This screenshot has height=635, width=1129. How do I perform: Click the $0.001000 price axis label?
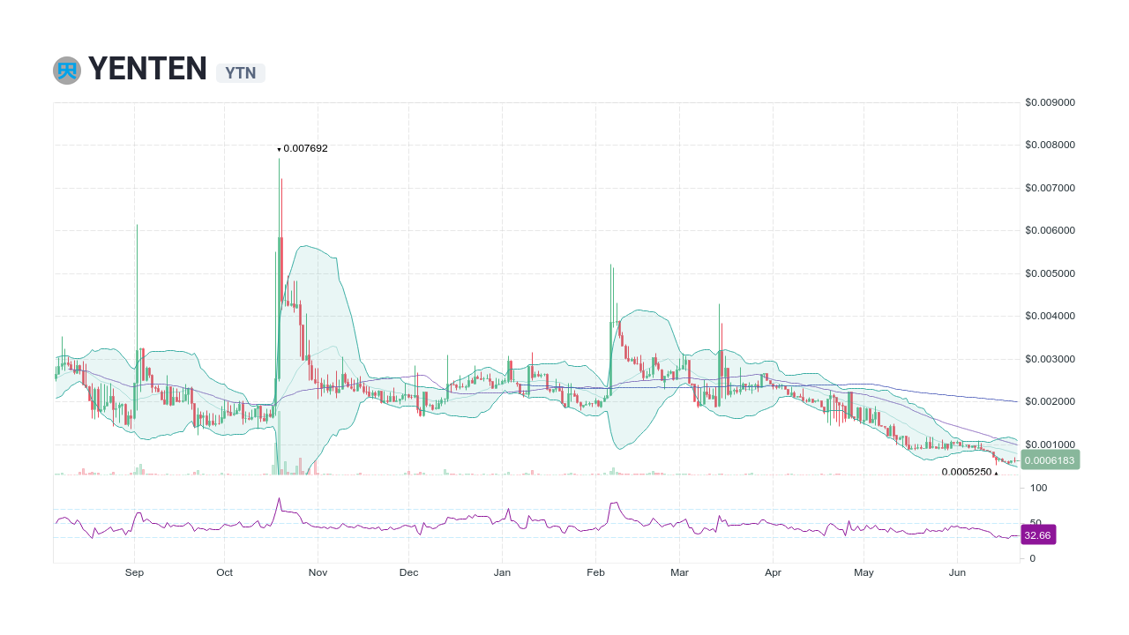1050,444
